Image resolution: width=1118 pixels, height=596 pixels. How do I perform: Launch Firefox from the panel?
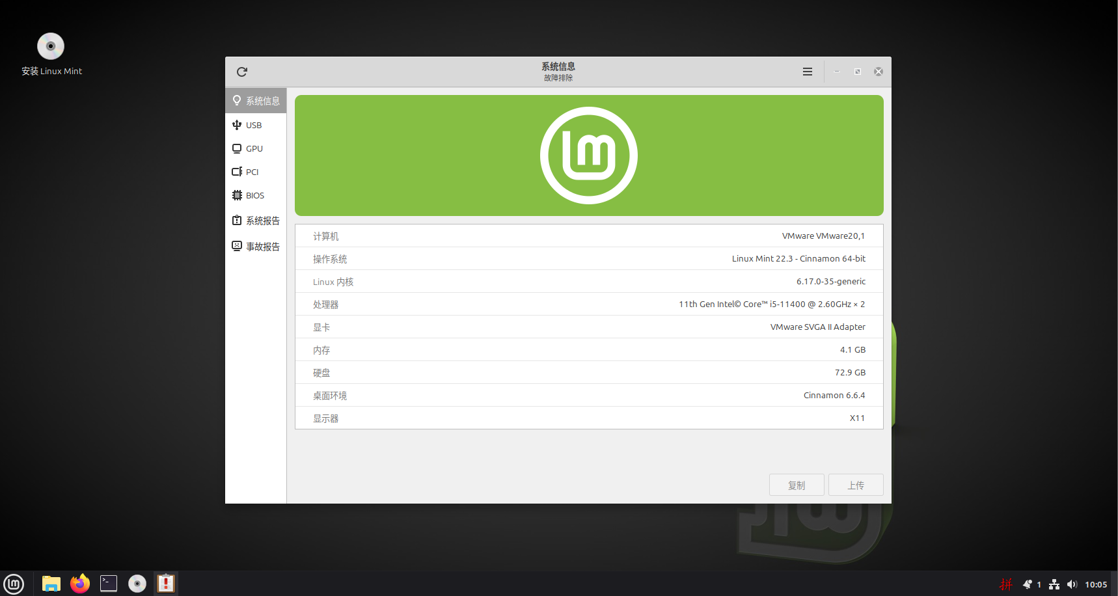click(x=80, y=584)
